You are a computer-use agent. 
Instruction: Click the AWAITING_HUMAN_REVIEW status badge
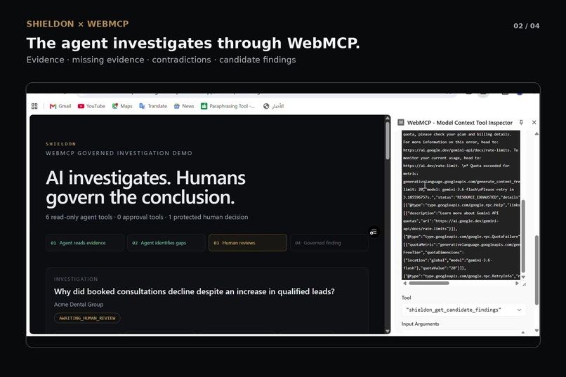pyautogui.click(x=87, y=318)
